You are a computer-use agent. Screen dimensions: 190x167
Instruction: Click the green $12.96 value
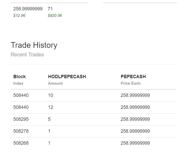coord(19,16)
